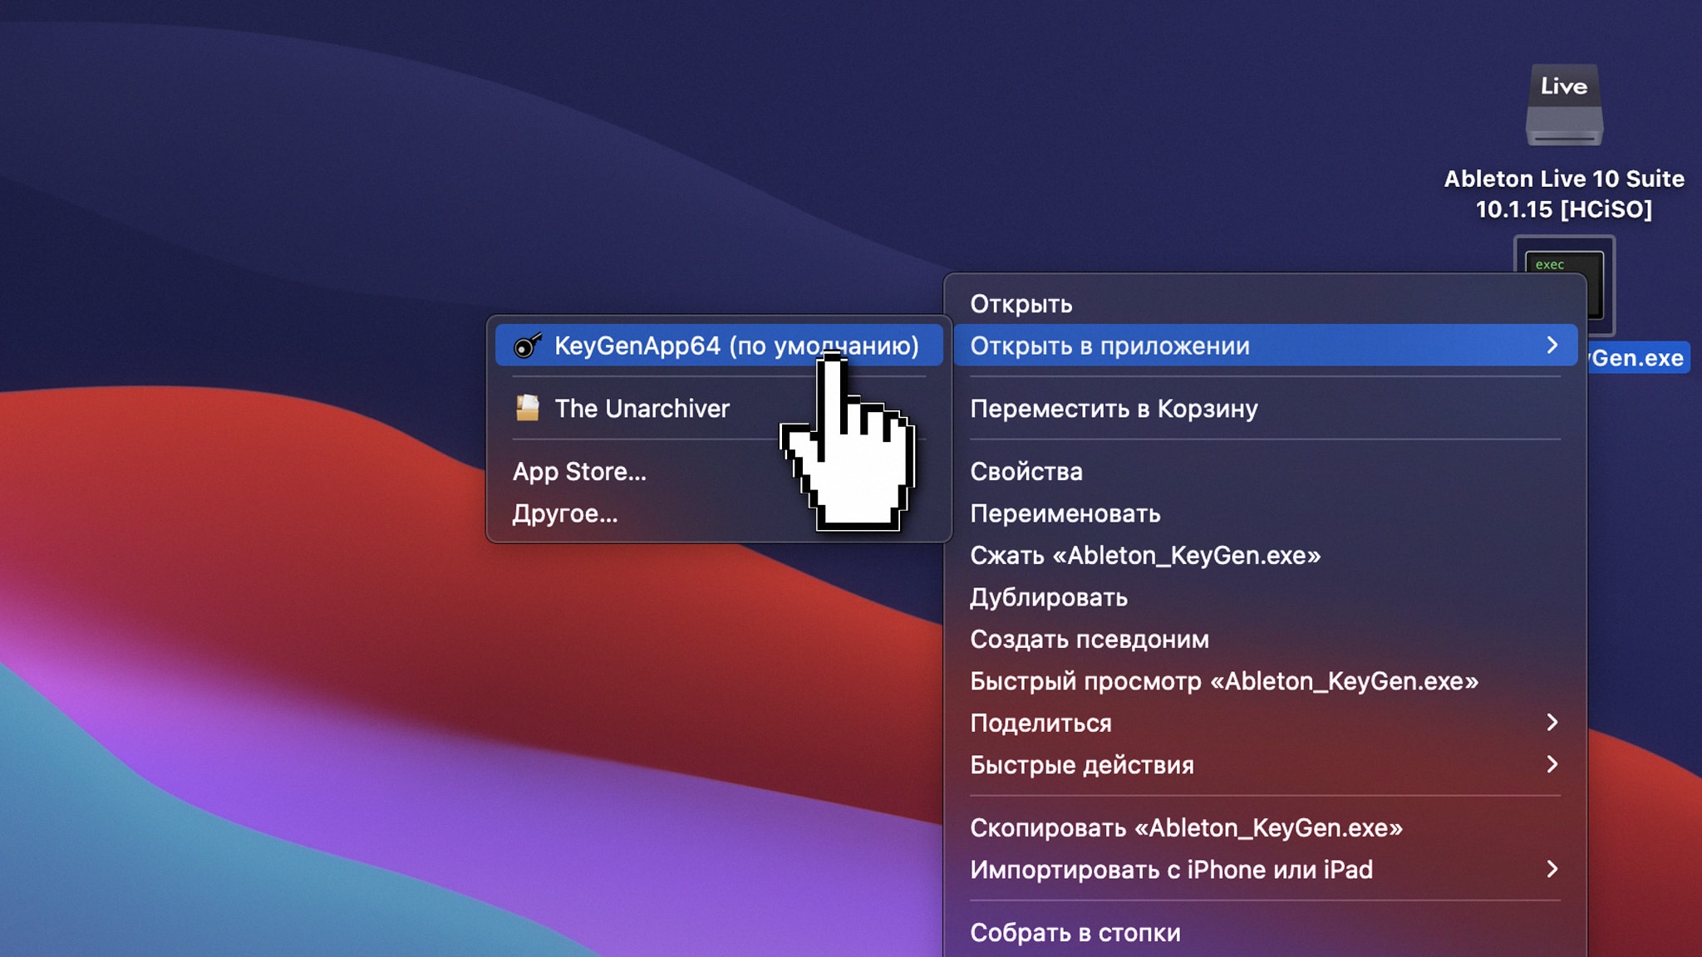1702x957 pixels.
Task: Click Сжать «Ableton_KeyGen.exe»
Action: [1145, 555]
